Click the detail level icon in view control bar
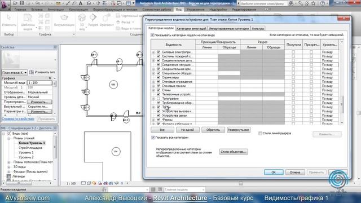361x203 pixels. click(83, 183)
